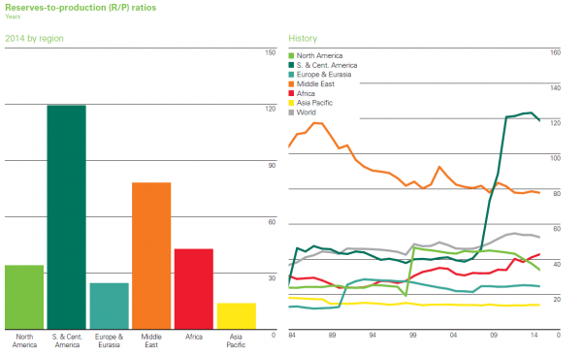Click the 'Europe & Eurasia' legend label

coord(324,75)
